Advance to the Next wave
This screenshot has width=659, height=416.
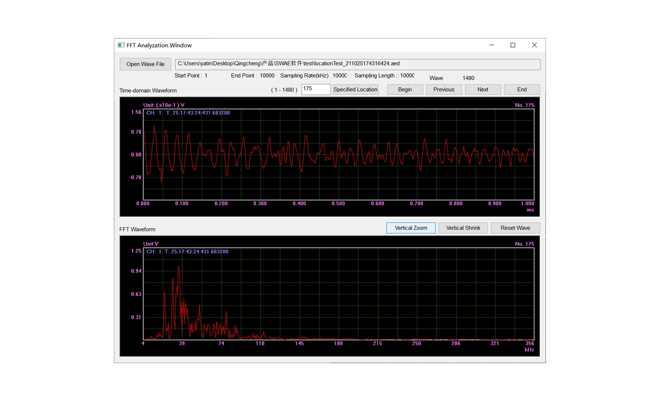point(482,89)
